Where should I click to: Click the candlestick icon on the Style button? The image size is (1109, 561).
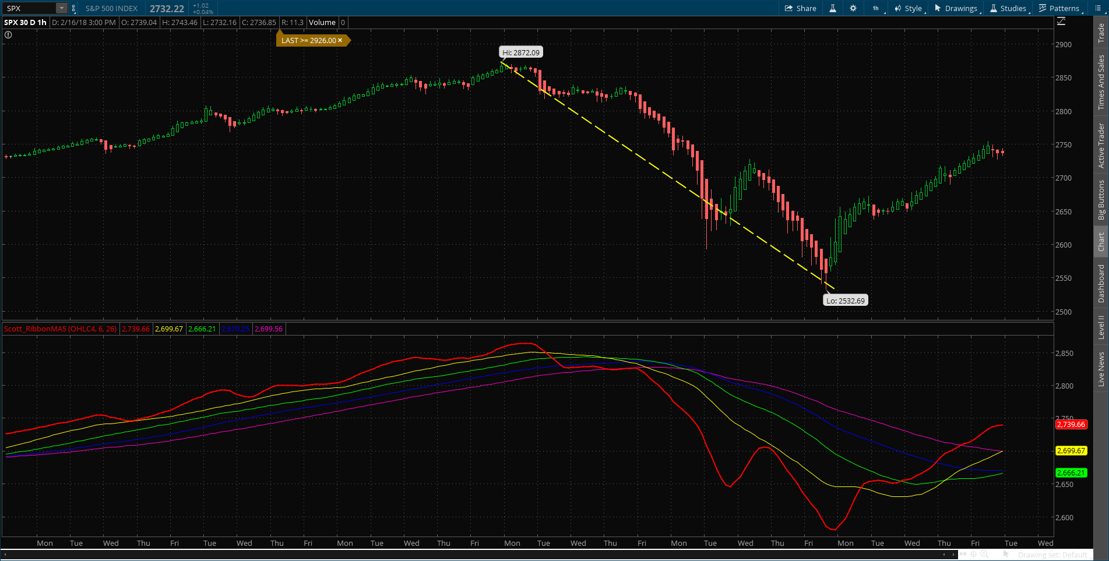tap(898, 8)
